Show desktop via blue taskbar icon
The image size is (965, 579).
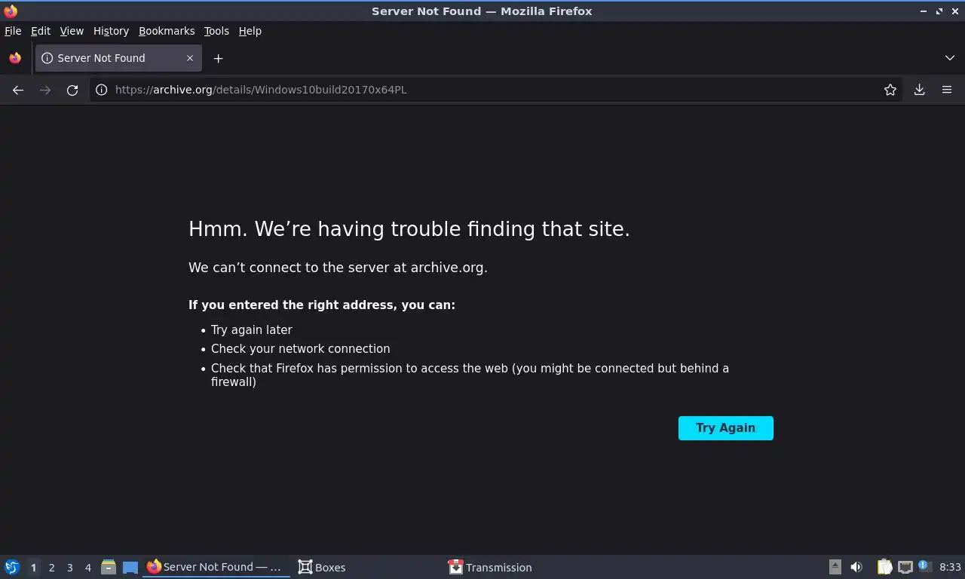[x=130, y=567]
